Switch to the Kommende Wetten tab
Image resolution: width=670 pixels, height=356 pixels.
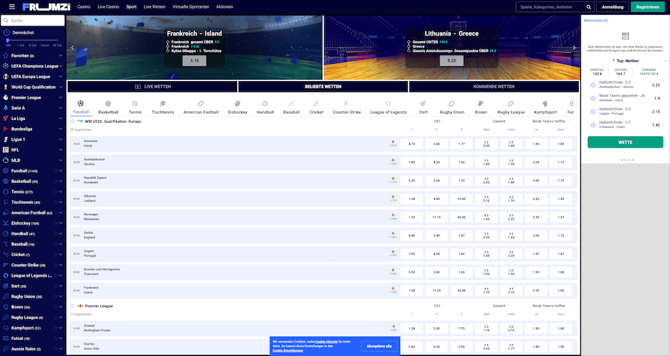(x=494, y=86)
